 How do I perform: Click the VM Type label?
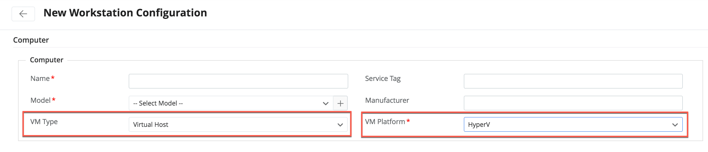(x=44, y=122)
